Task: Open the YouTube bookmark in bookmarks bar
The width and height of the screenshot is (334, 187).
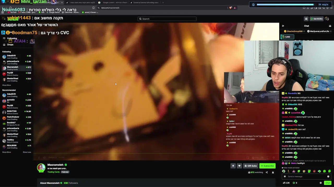Action: pos(12,12)
